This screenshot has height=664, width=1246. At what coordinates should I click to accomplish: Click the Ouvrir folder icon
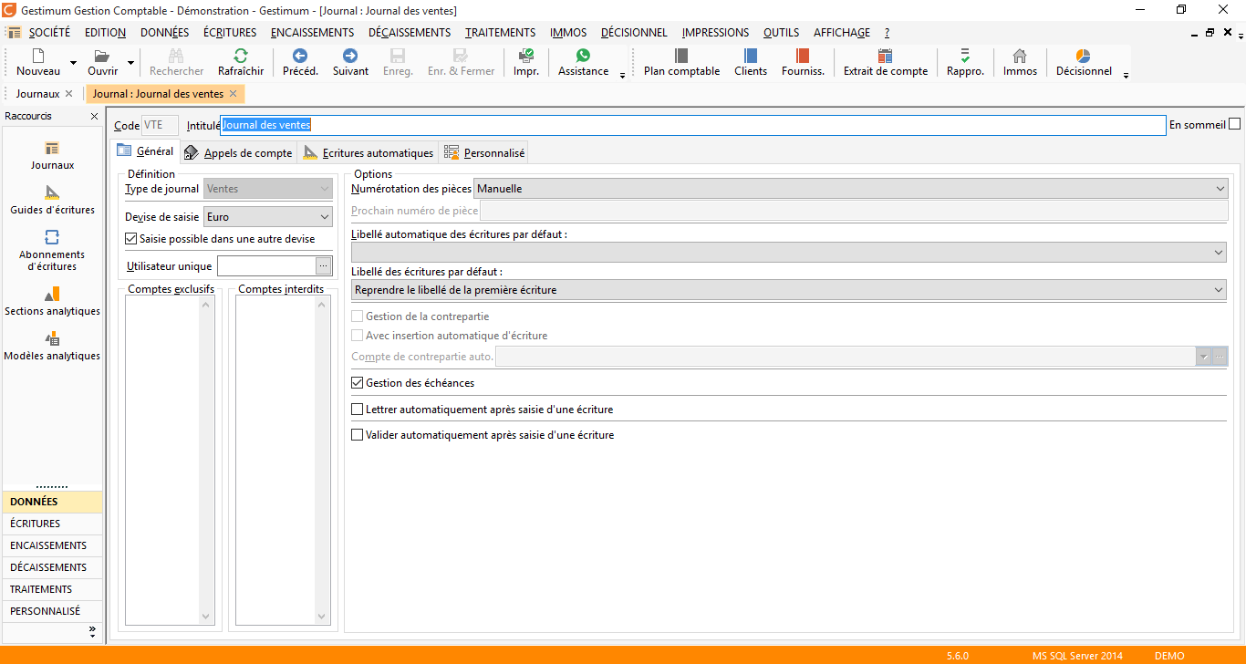102,56
